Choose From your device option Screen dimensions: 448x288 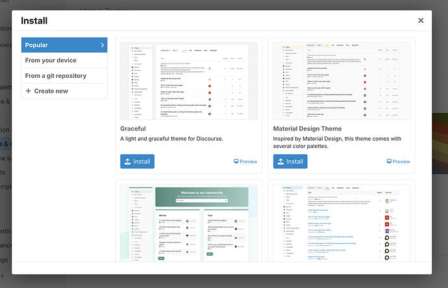[64, 60]
